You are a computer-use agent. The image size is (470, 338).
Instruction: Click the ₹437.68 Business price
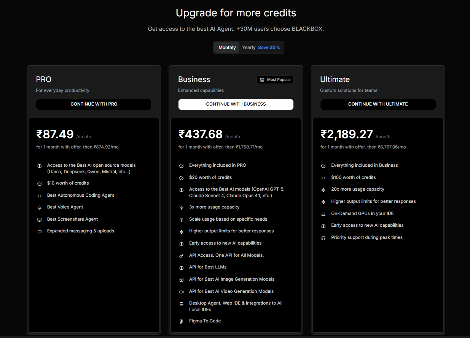[x=201, y=134]
